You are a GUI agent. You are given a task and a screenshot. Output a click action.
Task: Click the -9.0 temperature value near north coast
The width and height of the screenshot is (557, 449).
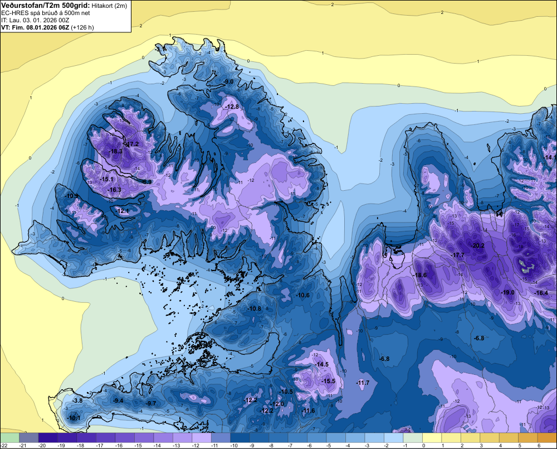pyautogui.click(x=228, y=81)
